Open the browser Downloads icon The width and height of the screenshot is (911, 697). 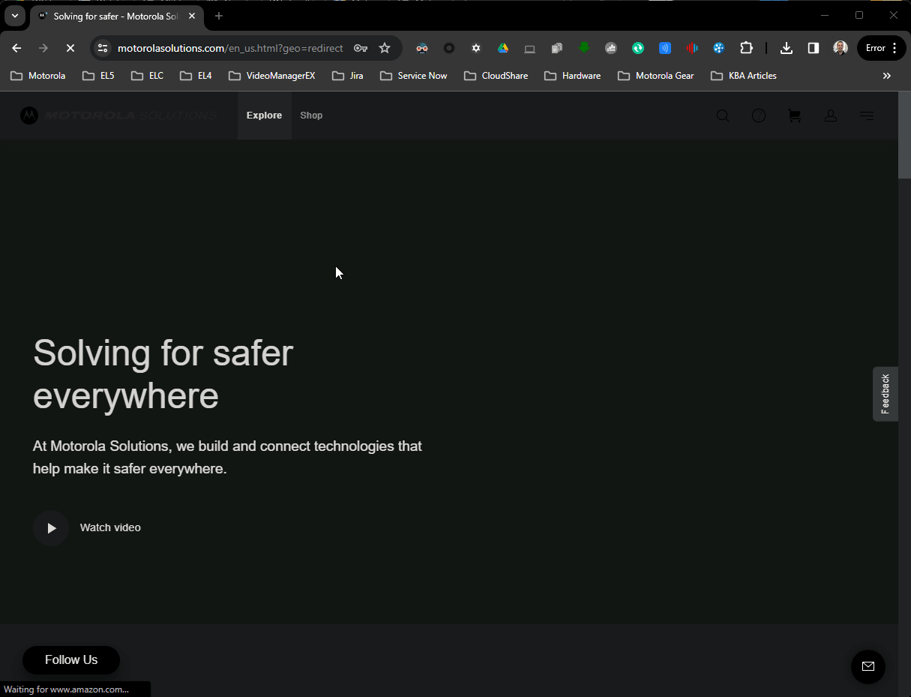pyautogui.click(x=787, y=48)
